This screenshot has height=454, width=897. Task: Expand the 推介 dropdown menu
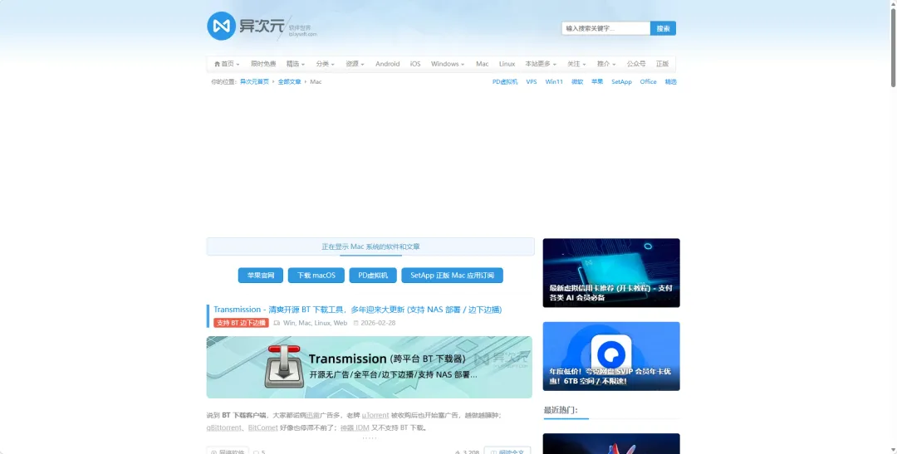point(605,64)
